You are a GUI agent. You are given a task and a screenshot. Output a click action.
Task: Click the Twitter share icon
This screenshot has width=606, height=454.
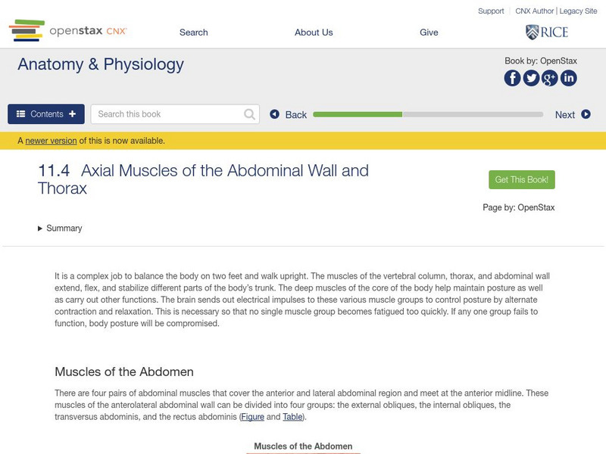coord(532,78)
